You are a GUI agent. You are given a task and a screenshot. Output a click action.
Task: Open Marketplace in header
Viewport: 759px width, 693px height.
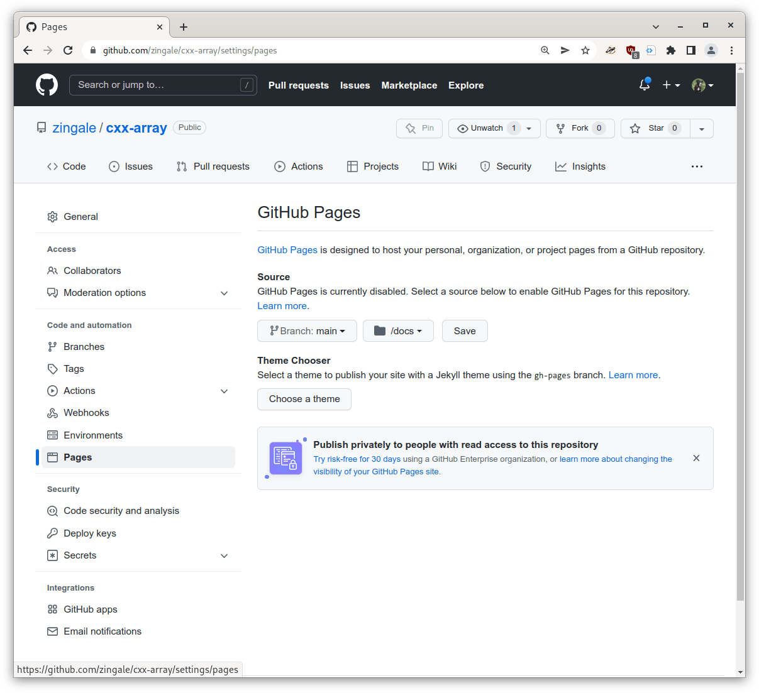409,85
